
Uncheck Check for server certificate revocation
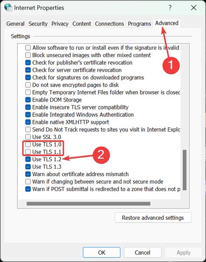(28, 70)
